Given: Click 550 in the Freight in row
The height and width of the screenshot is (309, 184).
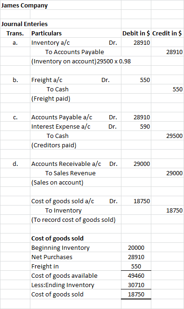Looking at the screenshot, I should tap(136, 266).
